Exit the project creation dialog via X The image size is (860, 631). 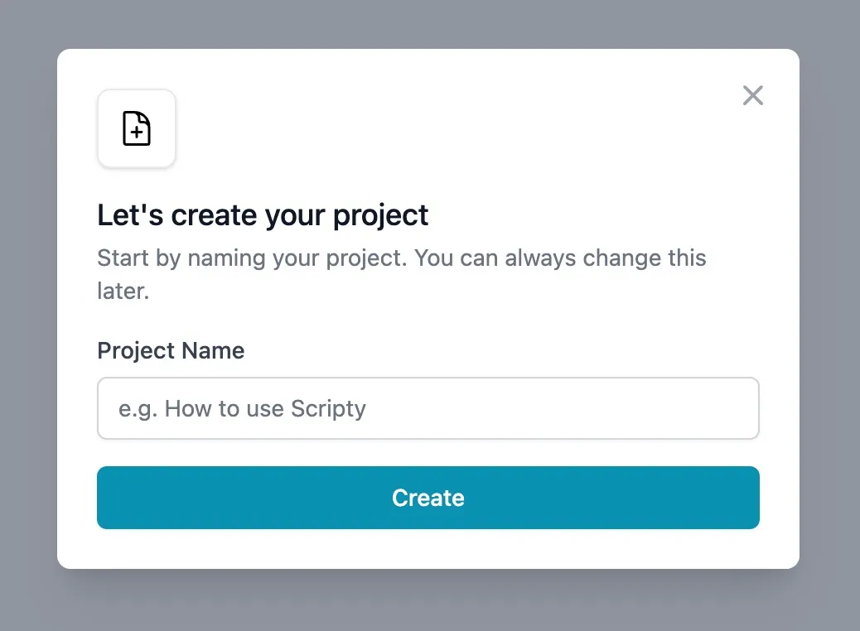[752, 95]
